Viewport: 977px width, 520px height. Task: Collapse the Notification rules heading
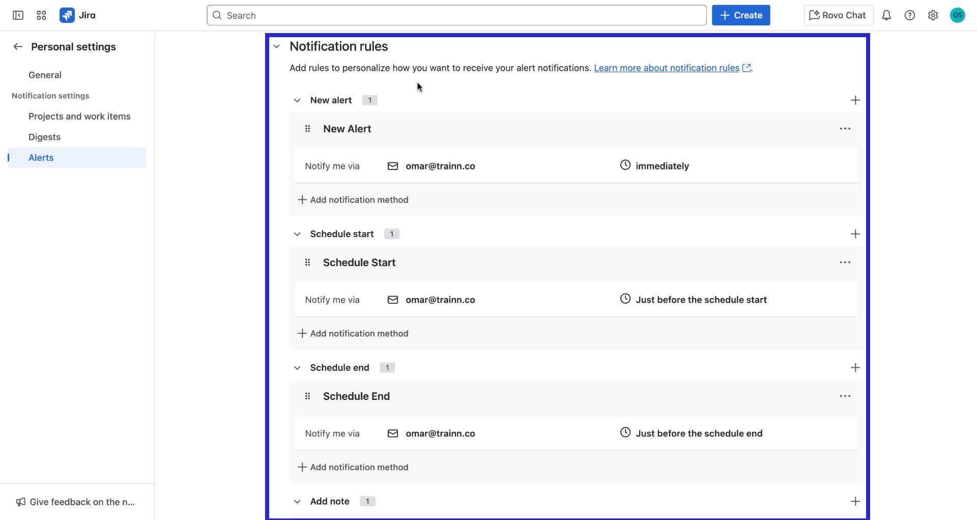tap(276, 46)
